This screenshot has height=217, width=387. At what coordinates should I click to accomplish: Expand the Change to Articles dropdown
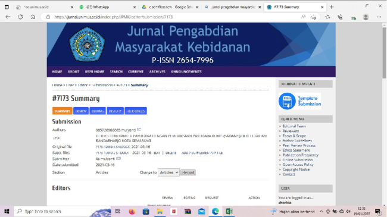(x=168, y=172)
